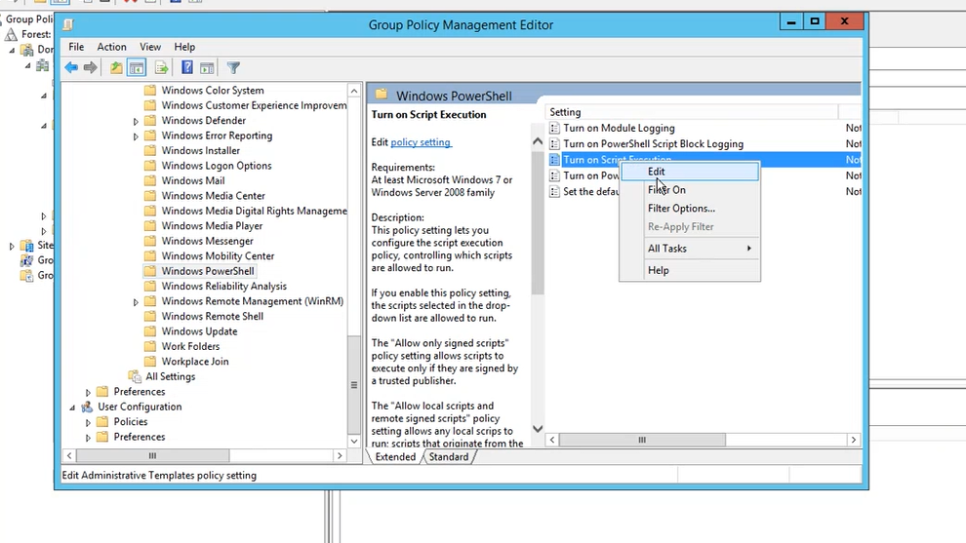Viewport: 966px width, 543px height.
Task: Click the Export List toolbar icon
Action: click(161, 67)
